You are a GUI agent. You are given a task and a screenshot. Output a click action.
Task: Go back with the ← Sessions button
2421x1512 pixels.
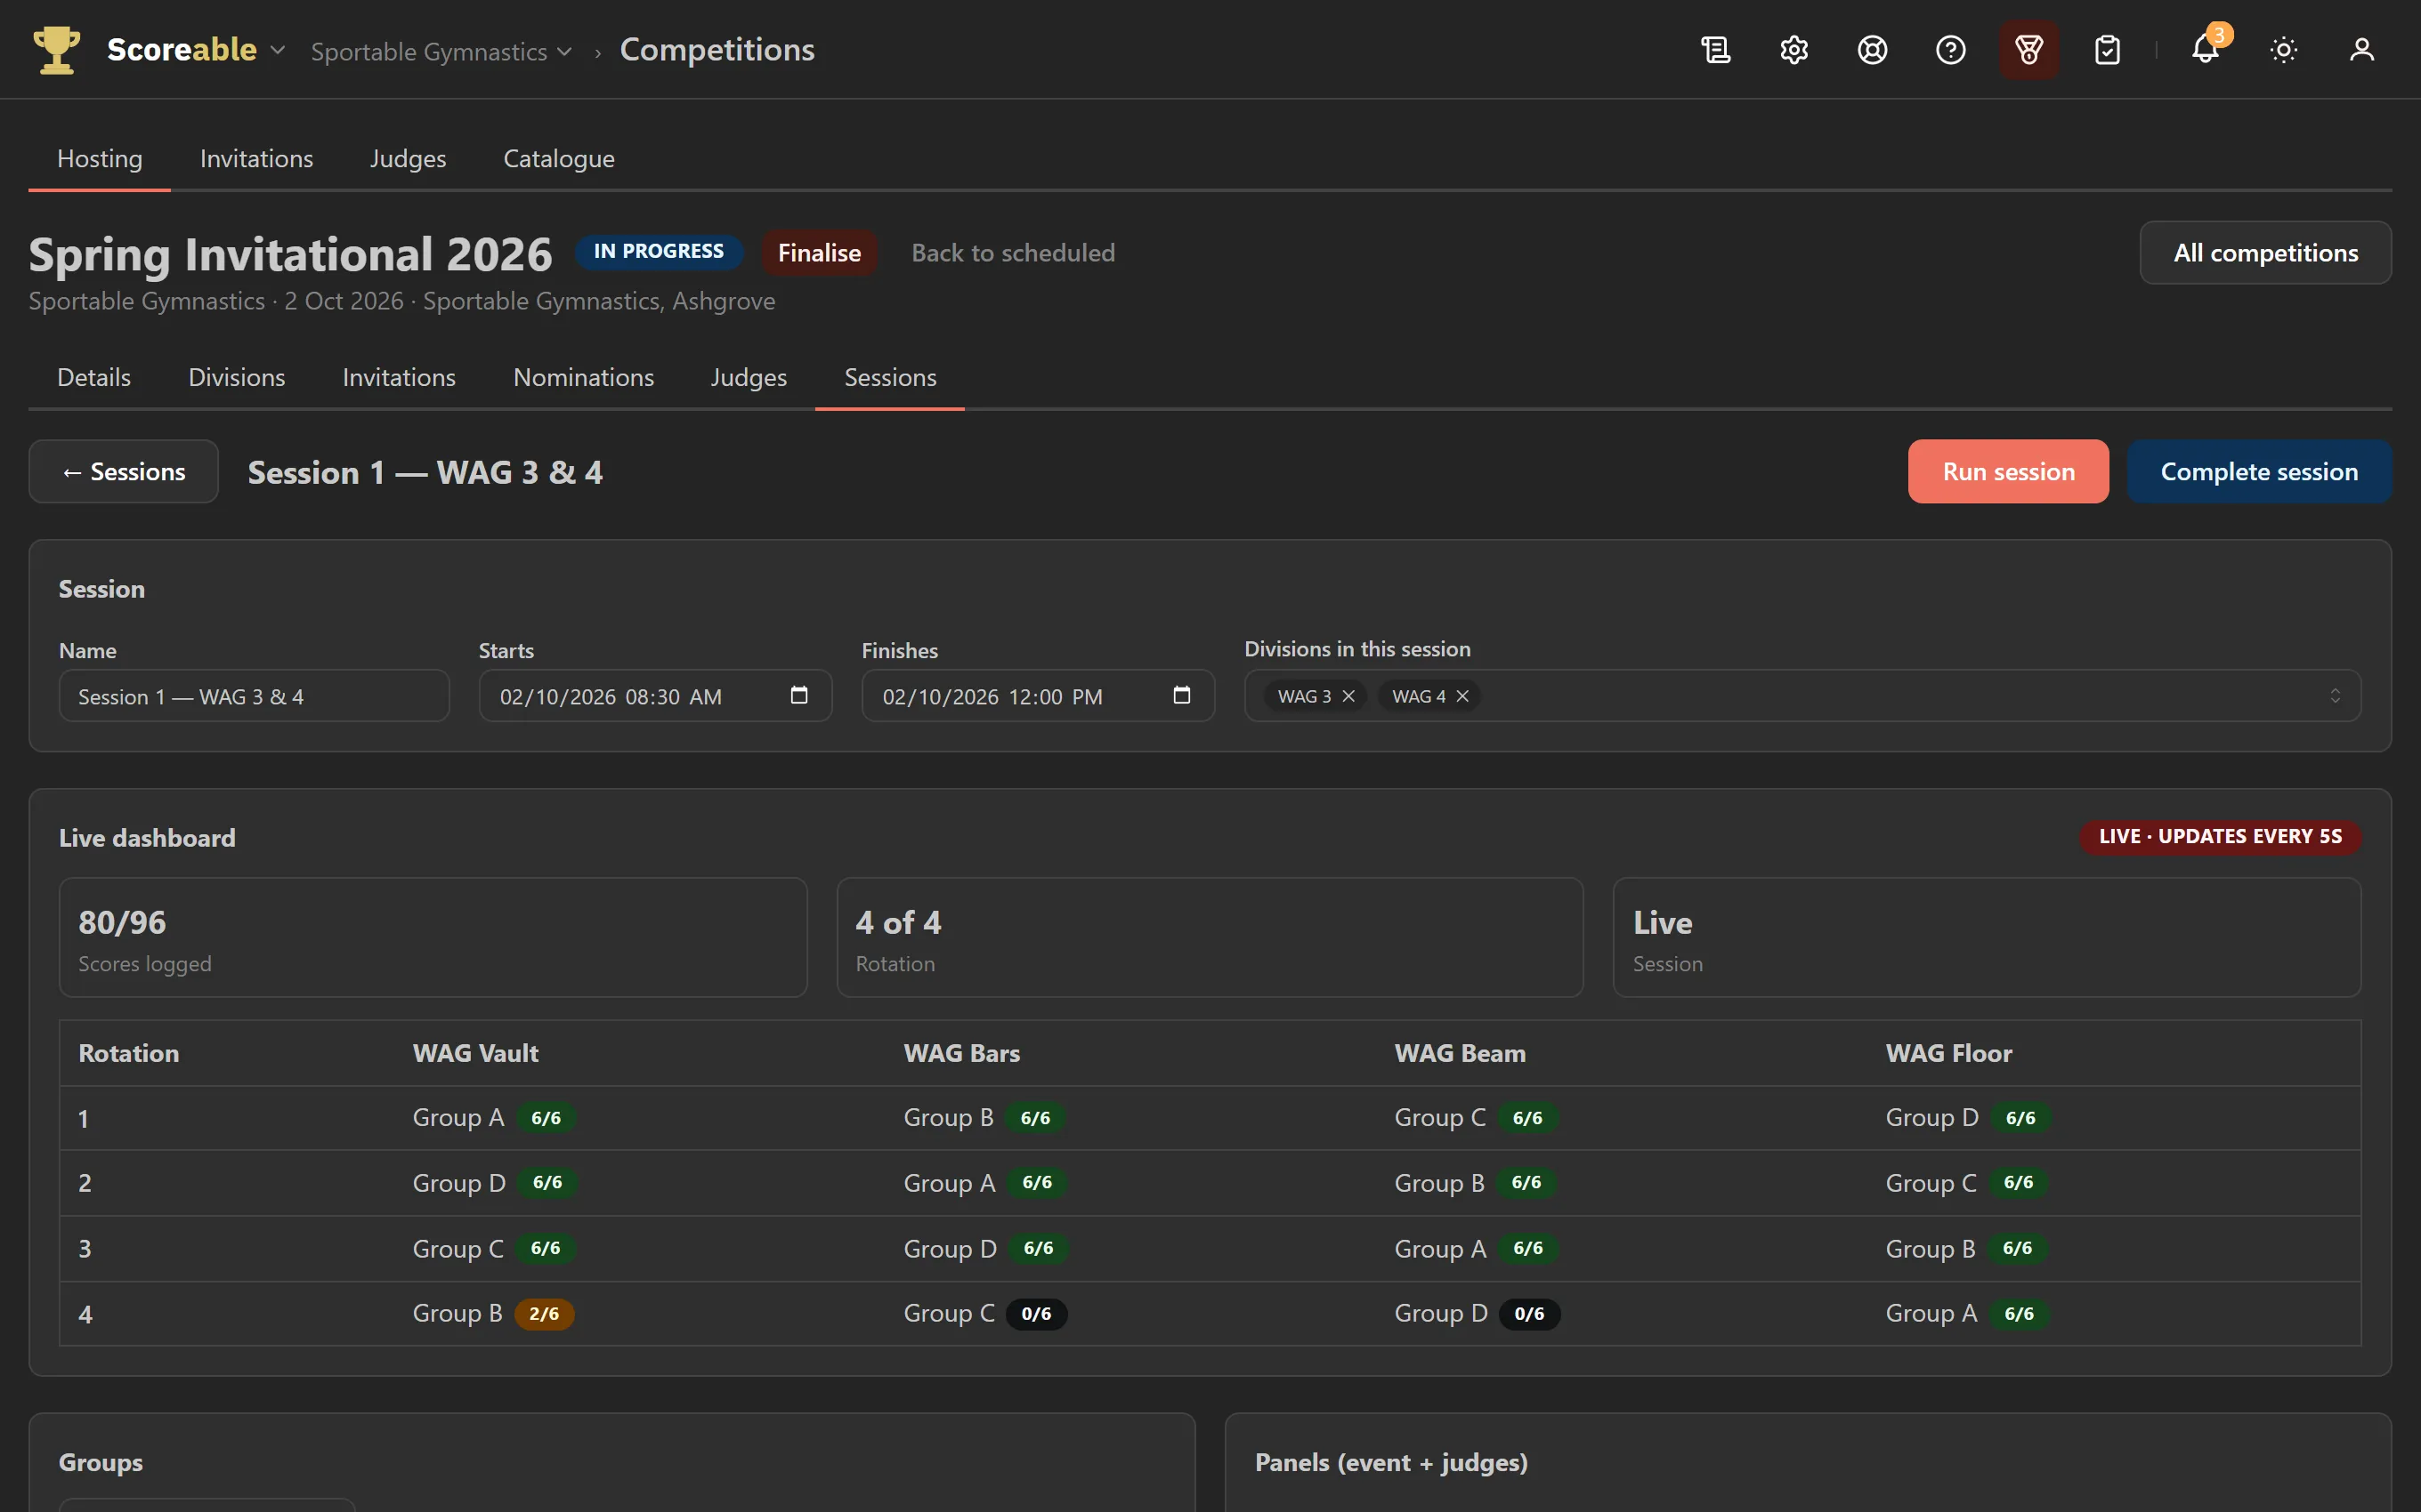point(123,471)
